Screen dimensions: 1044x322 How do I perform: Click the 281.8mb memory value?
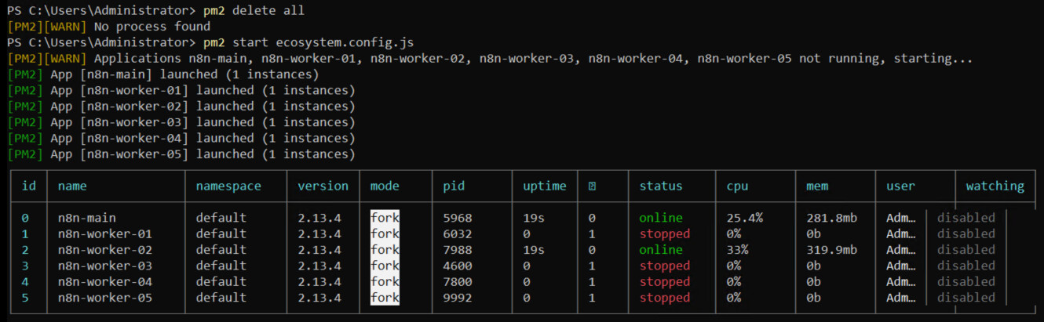pyautogui.click(x=832, y=218)
